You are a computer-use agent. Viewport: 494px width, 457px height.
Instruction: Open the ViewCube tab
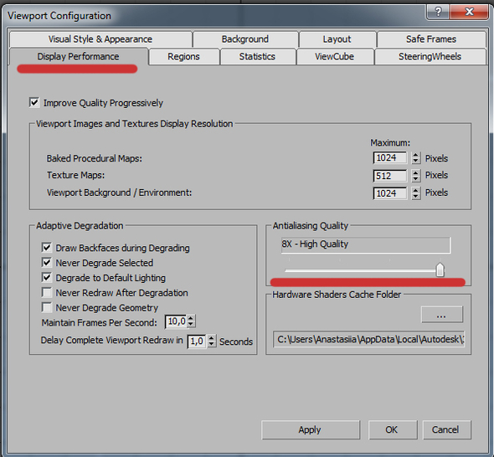335,57
